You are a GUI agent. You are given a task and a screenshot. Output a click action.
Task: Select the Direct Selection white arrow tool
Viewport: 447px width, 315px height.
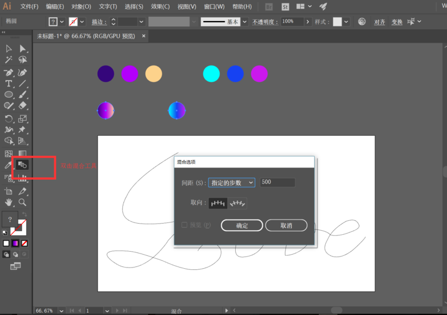tap(22, 49)
